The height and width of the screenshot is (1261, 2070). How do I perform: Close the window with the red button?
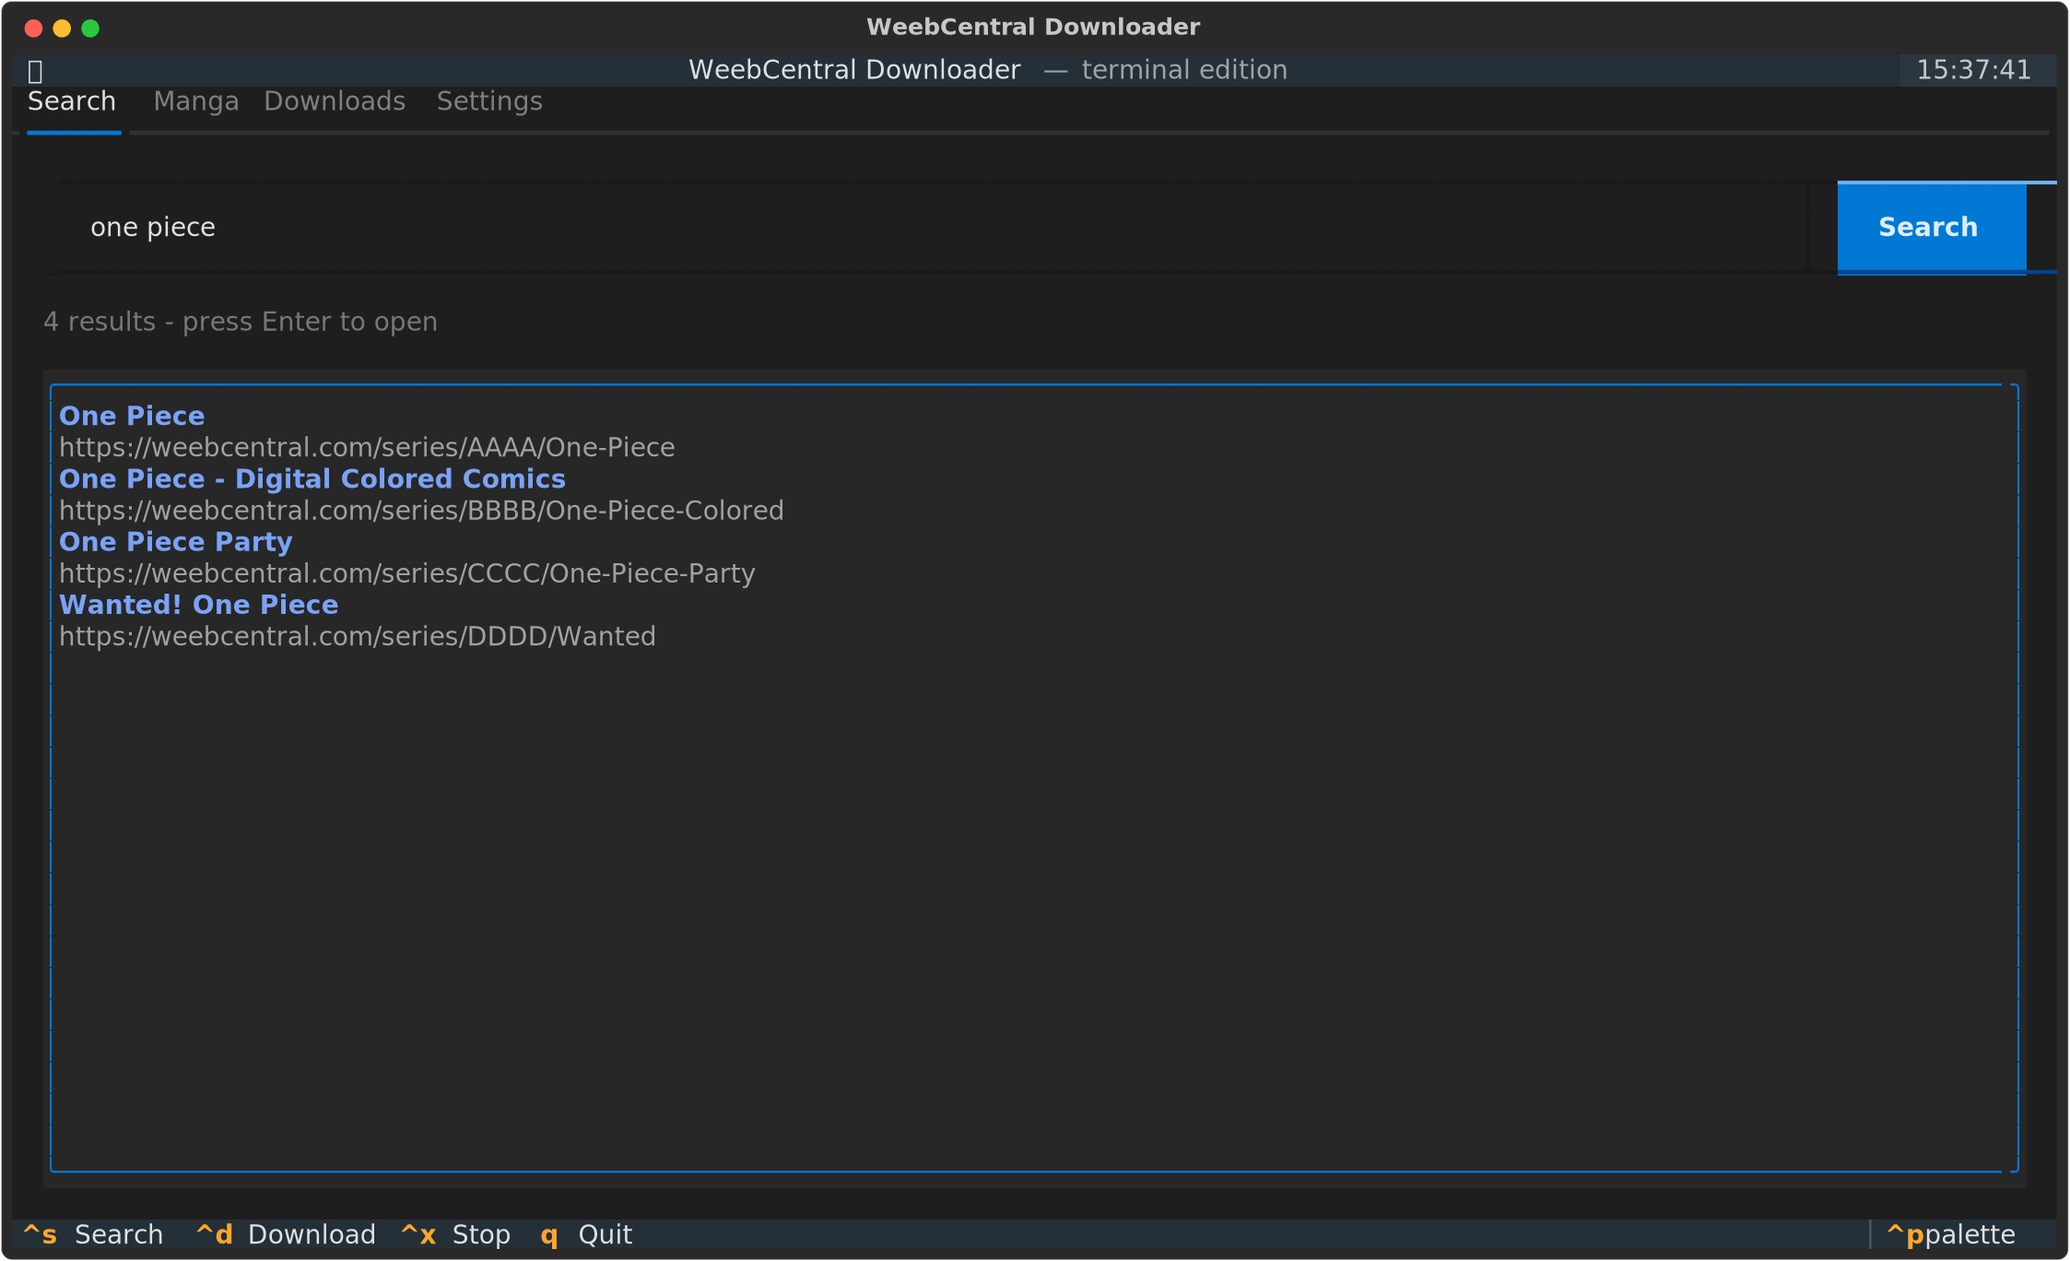(34, 29)
